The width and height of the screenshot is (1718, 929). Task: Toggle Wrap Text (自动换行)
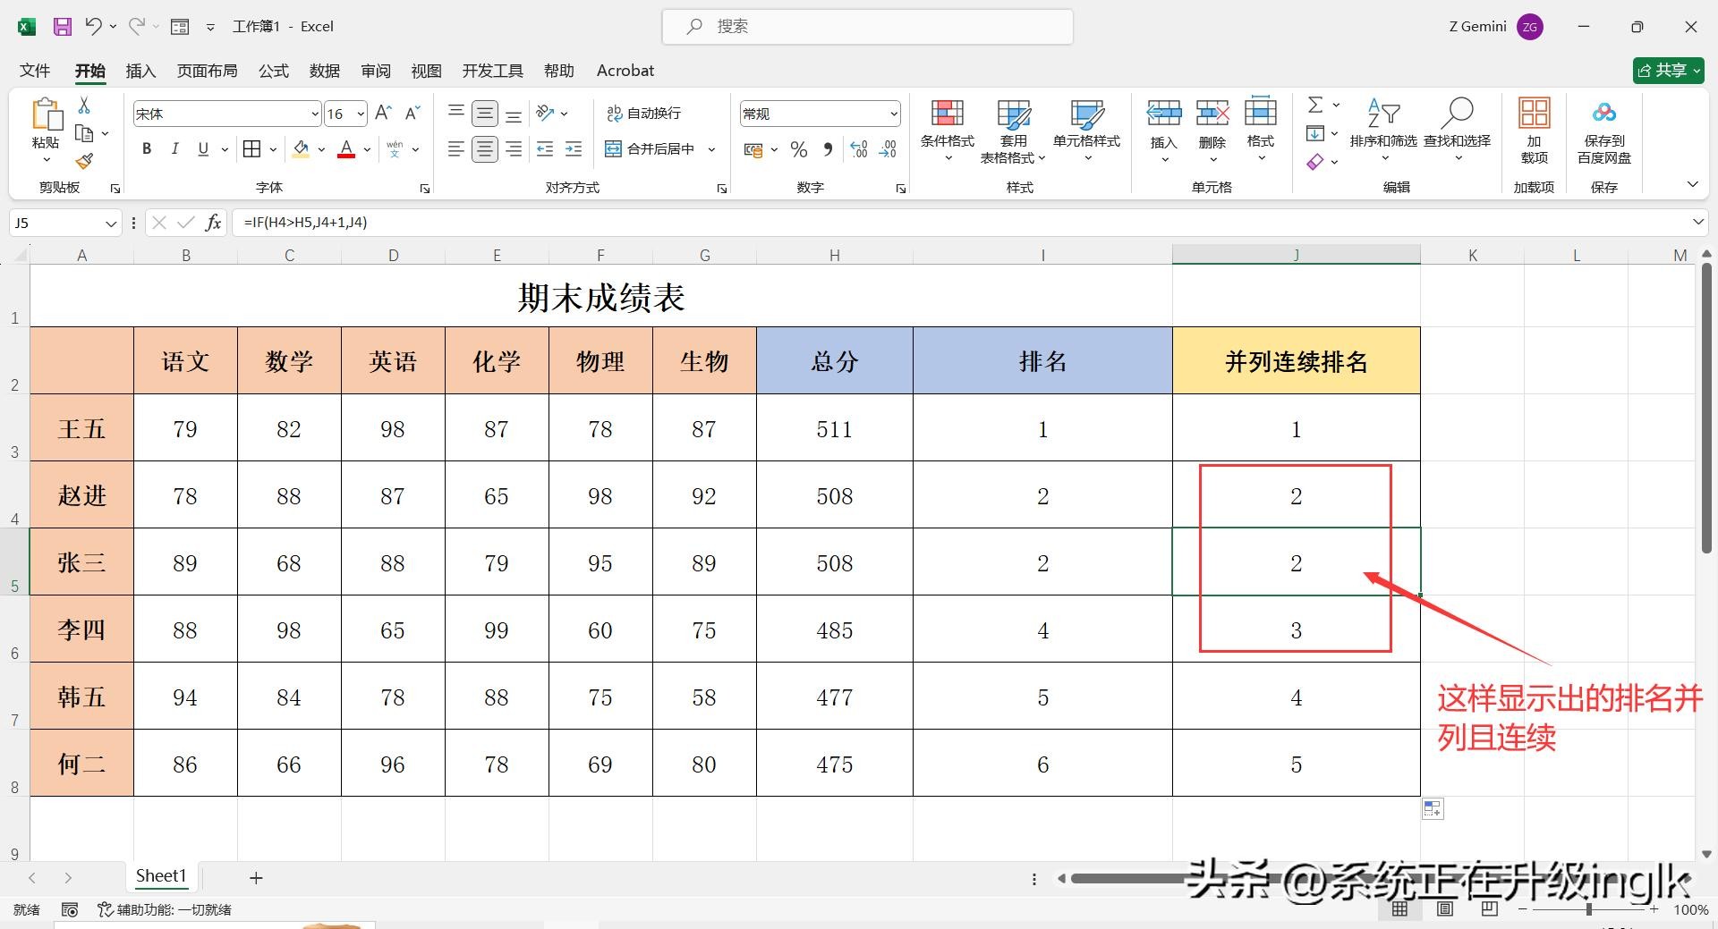point(644,114)
